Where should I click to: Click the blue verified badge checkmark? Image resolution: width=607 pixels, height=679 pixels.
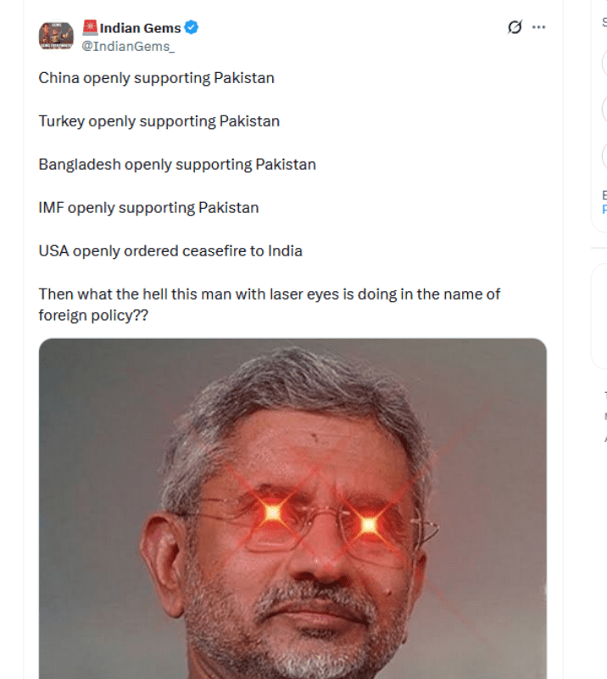[x=192, y=27]
